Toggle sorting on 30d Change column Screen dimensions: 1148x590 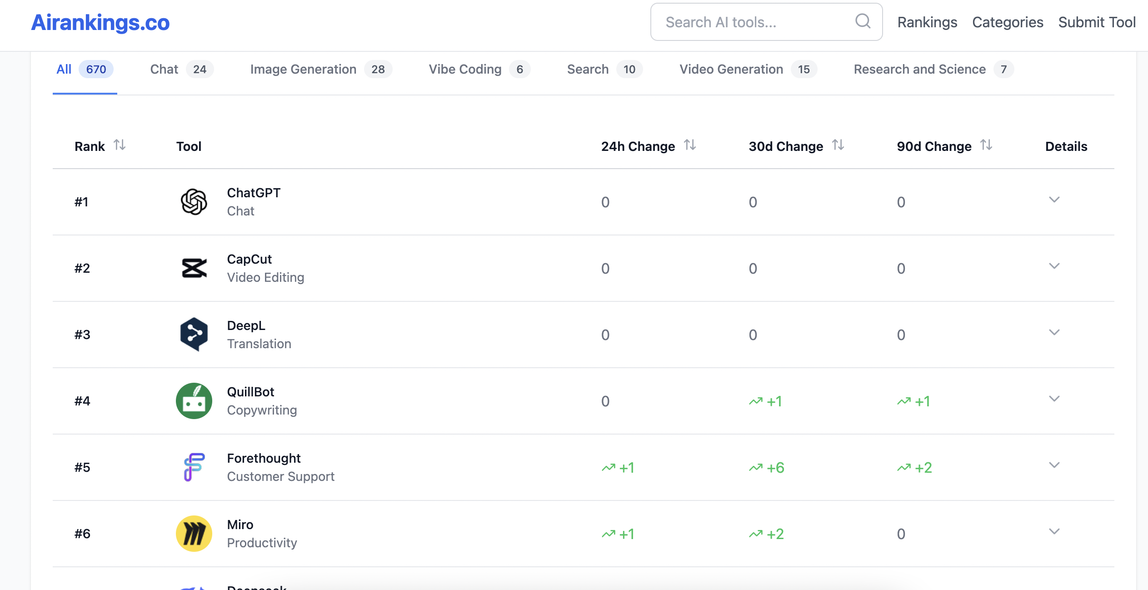pos(838,145)
